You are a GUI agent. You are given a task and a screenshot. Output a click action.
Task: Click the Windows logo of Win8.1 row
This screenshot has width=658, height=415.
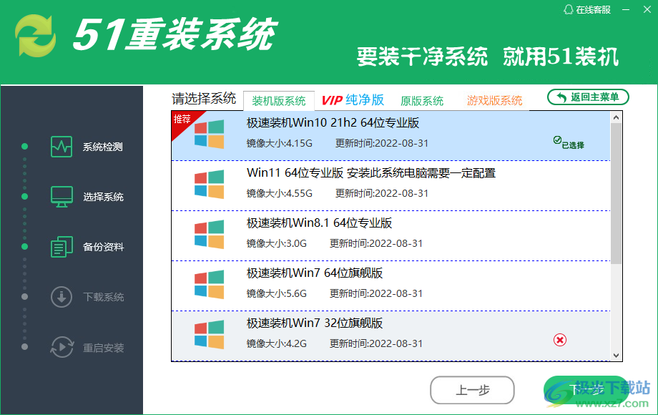click(x=209, y=234)
